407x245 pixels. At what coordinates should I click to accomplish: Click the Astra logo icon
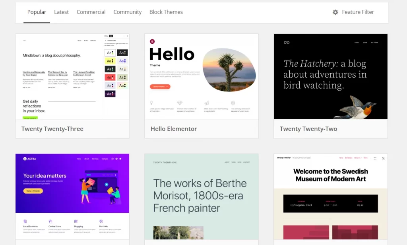click(x=25, y=159)
